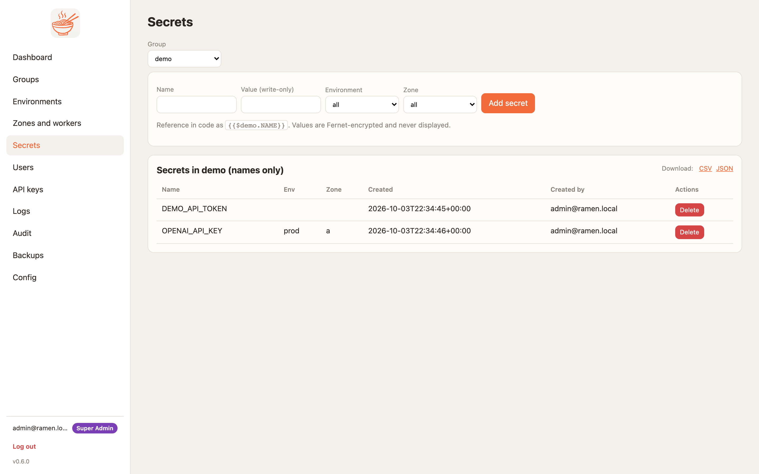Go to Groups in sidebar

(65, 79)
